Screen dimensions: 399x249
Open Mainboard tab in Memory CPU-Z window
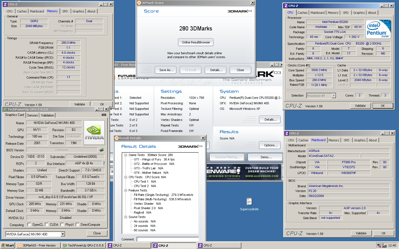37,11
